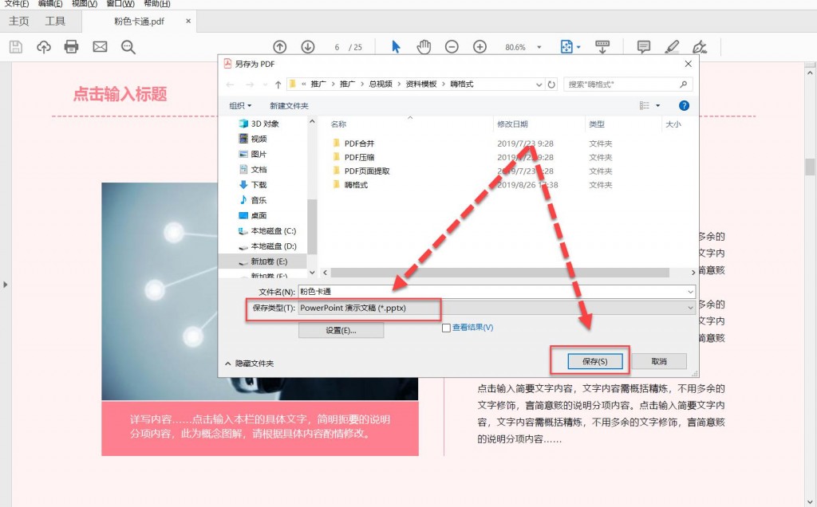Zoom in with the plus circle icon
Screen dimensions: 817x507
pyautogui.click(x=480, y=47)
